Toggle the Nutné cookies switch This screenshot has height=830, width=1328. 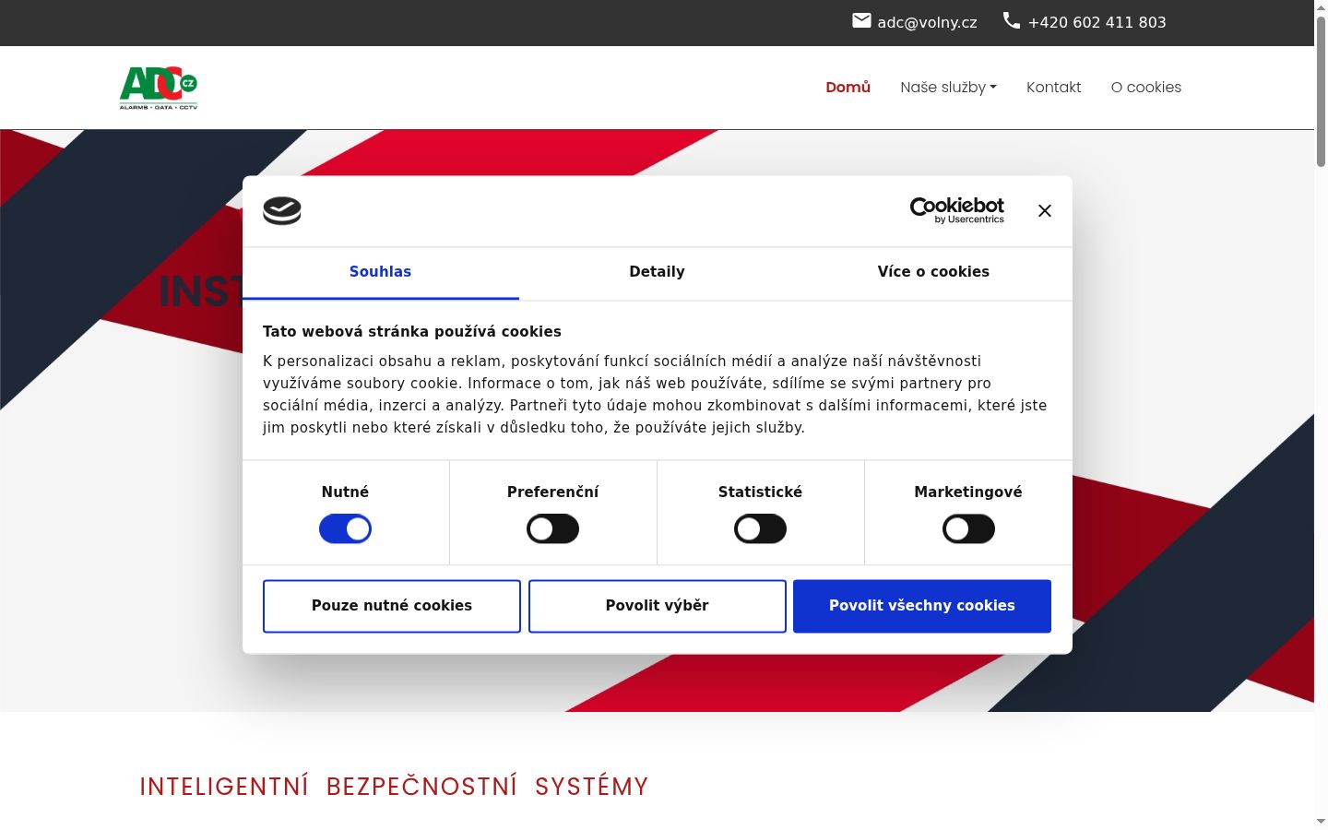tap(345, 529)
